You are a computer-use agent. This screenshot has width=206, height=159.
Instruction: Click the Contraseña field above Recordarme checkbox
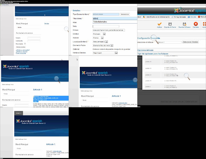click(34, 41)
